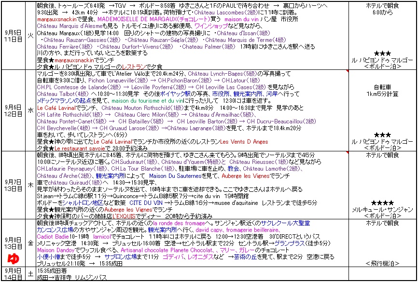Screen dimensions: 418x282
Task: Select the 土 weekday cell
Action: pos(31,274)
